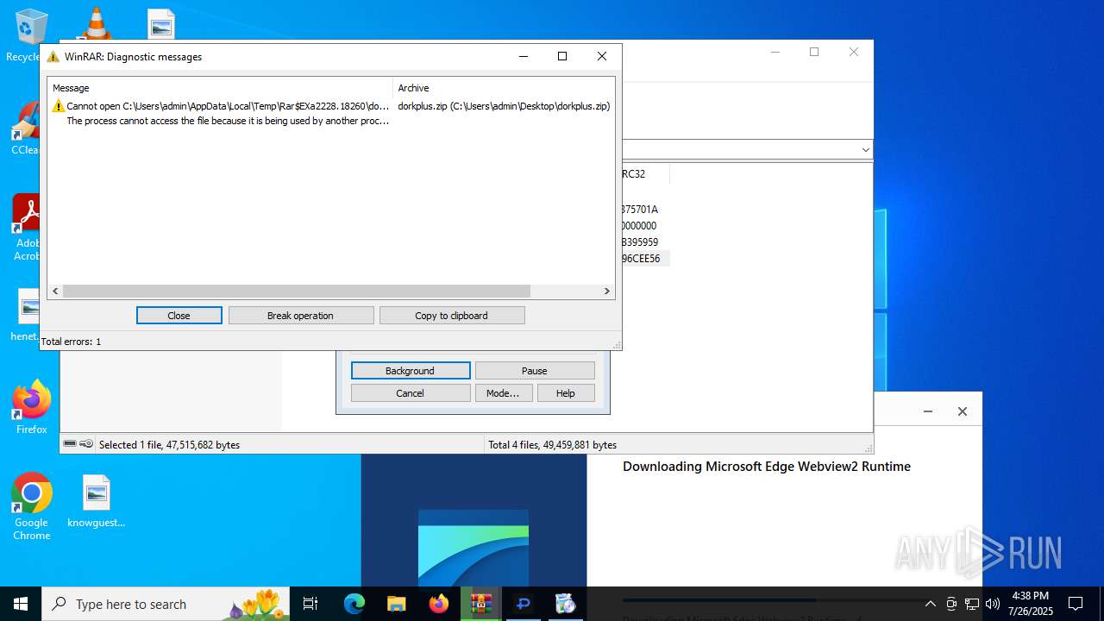Open the image file icon beside VLC
The width and height of the screenshot is (1104, 621).
[x=161, y=23]
